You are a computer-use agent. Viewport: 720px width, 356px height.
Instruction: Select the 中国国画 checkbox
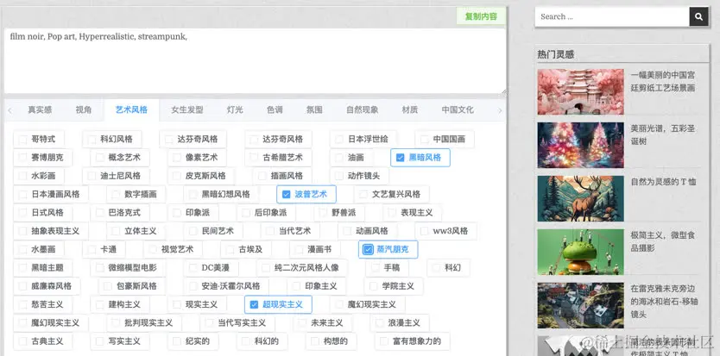(424, 139)
